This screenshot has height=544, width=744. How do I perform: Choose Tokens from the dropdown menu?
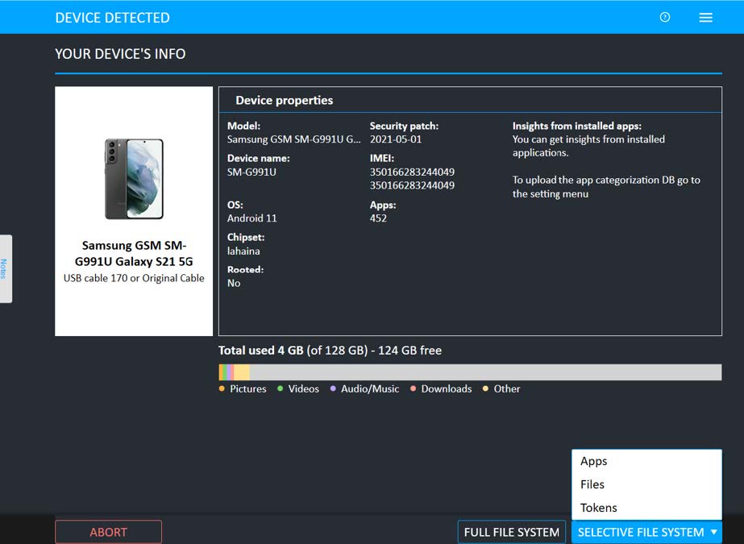pos(646,508)
